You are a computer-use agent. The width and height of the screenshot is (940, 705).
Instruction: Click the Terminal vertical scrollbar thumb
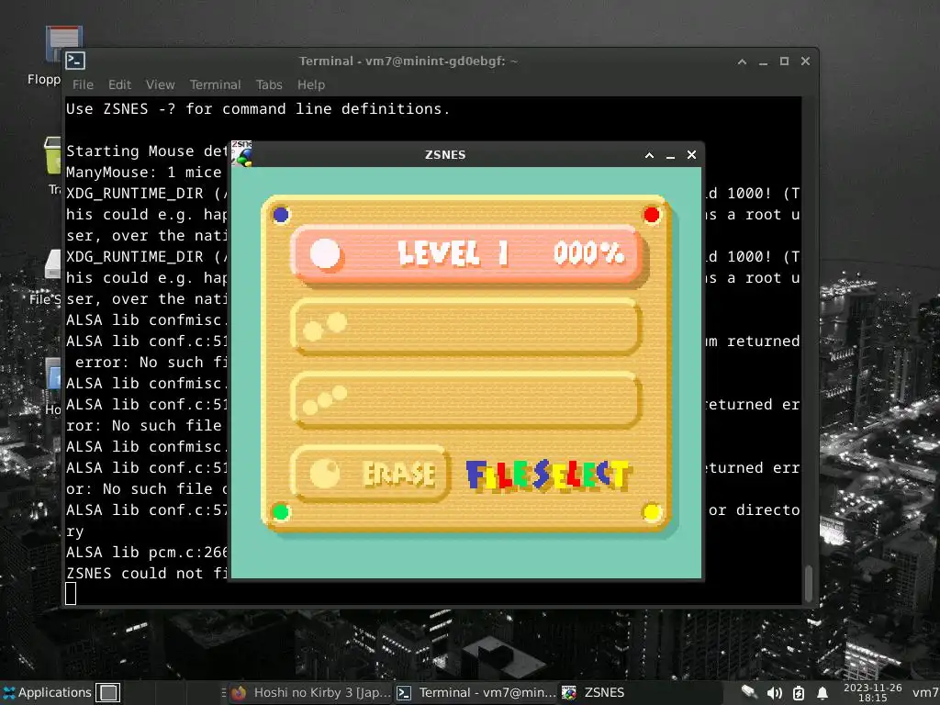pos(809,583)
